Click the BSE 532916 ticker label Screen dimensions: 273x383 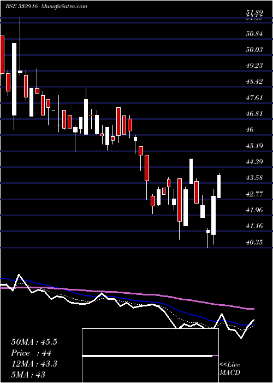22,7
